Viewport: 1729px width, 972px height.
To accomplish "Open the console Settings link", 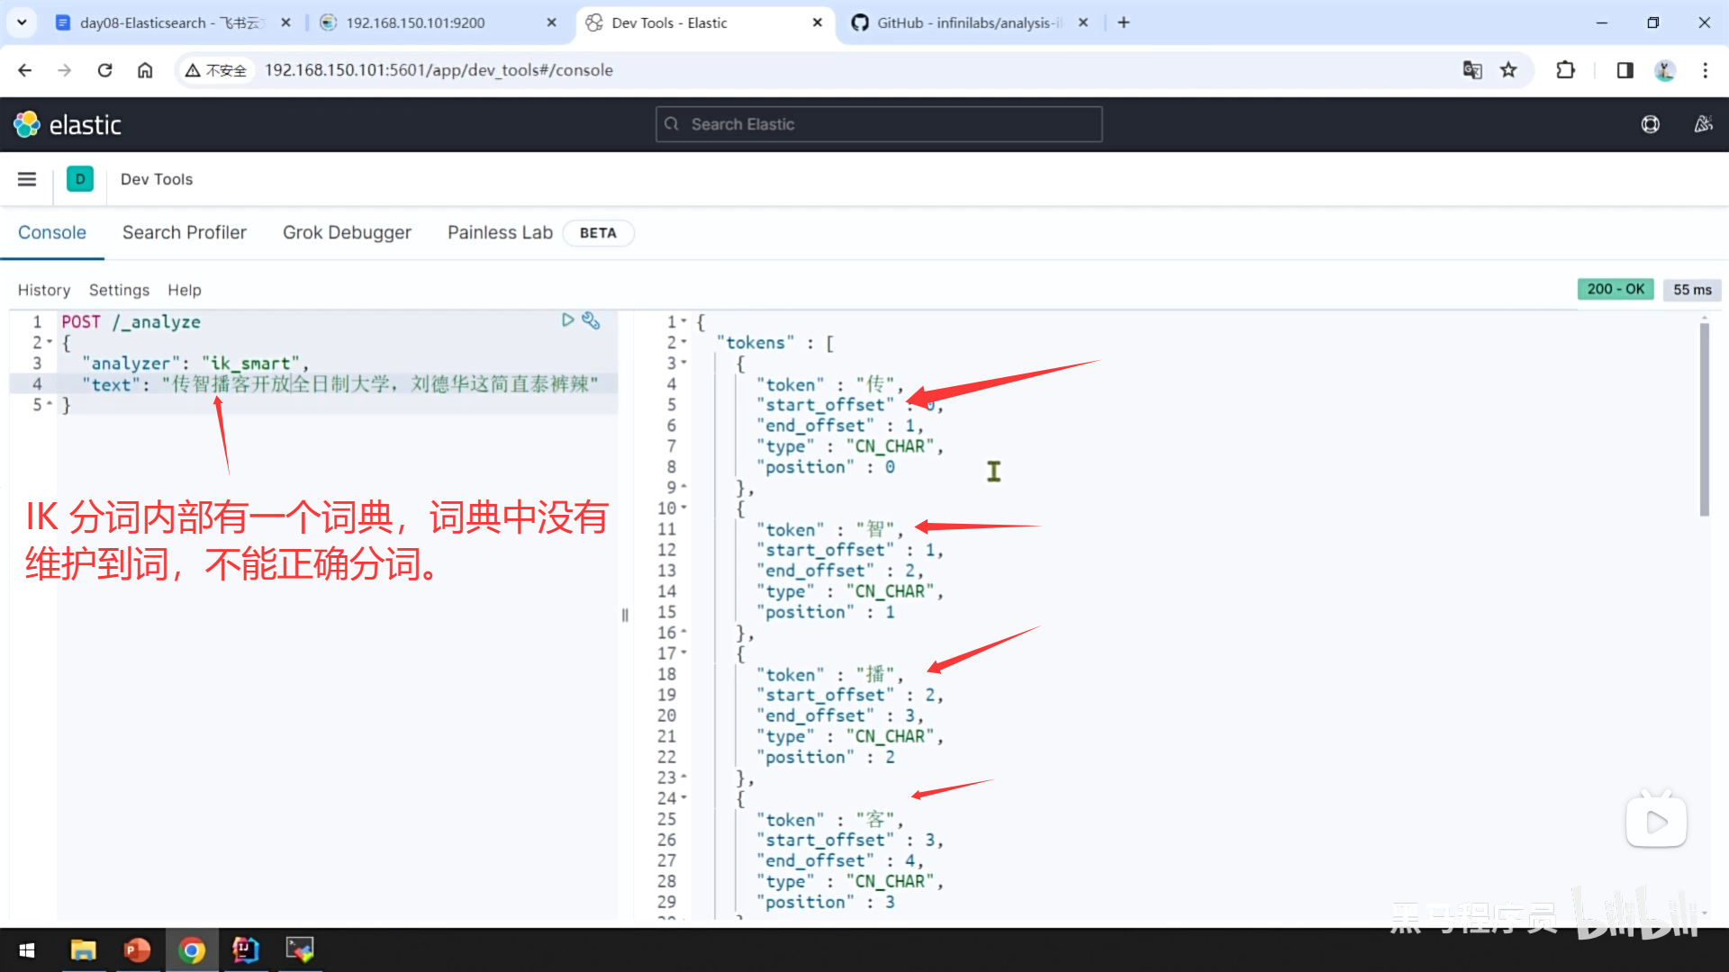I will (x=119, y=290).
